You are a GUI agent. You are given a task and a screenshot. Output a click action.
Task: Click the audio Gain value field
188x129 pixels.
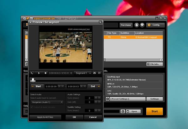(x=89, y=102)
